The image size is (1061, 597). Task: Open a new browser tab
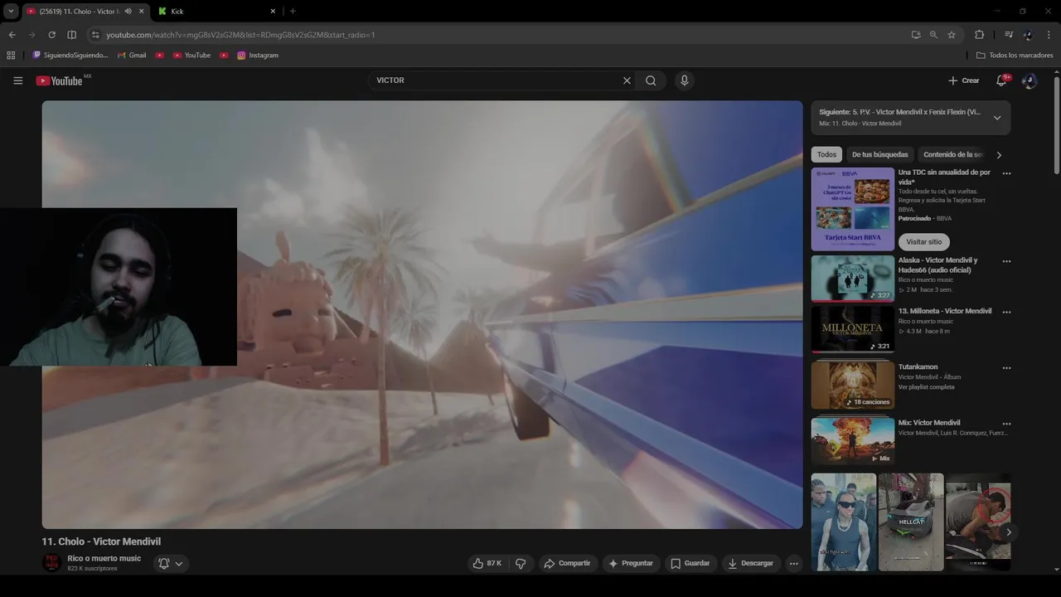coord(293,11)
